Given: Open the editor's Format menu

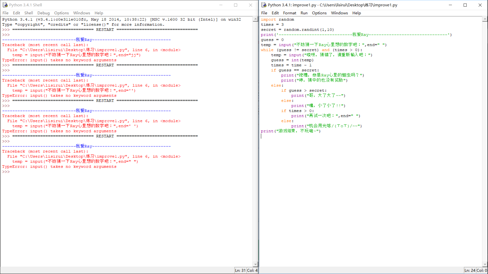Looking at the screenshot, I should point(289,13).
